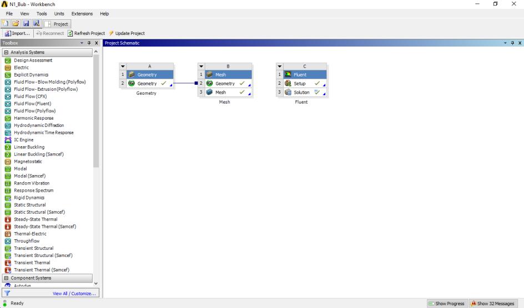Select the Electric analysis icon
Viewport: 524px width, 308px height.
8,68
